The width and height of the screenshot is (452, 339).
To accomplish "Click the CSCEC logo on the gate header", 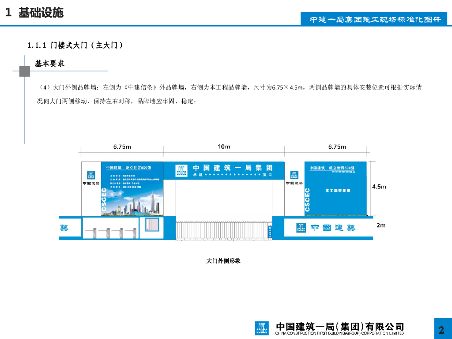I will [181, 170].
